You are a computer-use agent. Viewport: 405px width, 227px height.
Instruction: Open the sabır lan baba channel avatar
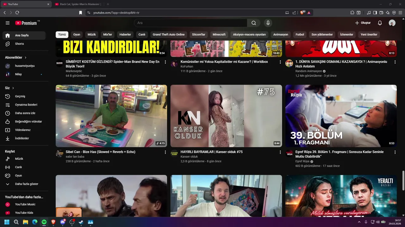[x=59, y=154]
